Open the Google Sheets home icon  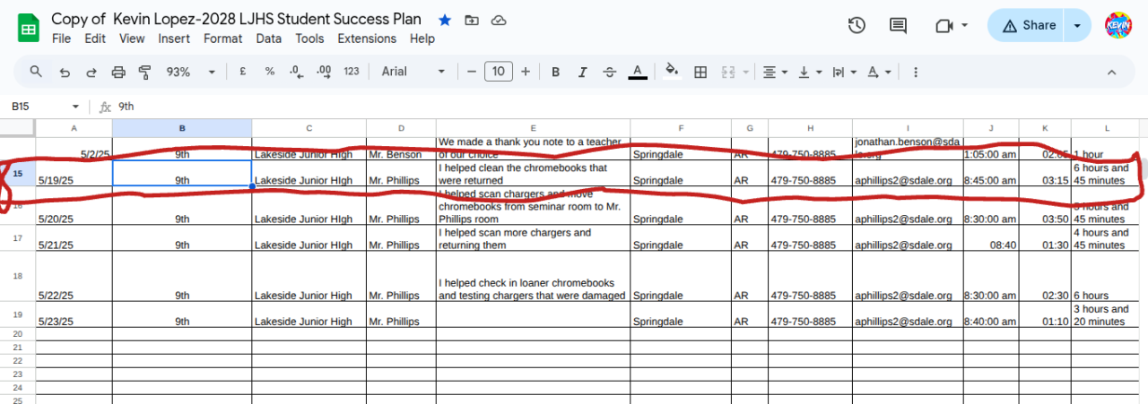(29, 28)
